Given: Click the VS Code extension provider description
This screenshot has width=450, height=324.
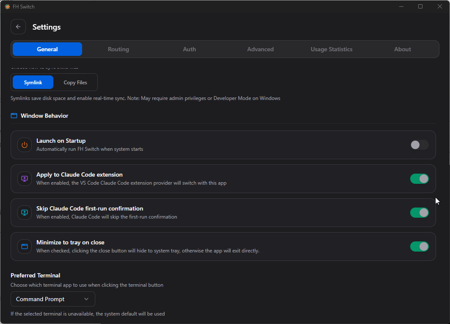Looking at the screenshot, I should [x=131, y=183].
